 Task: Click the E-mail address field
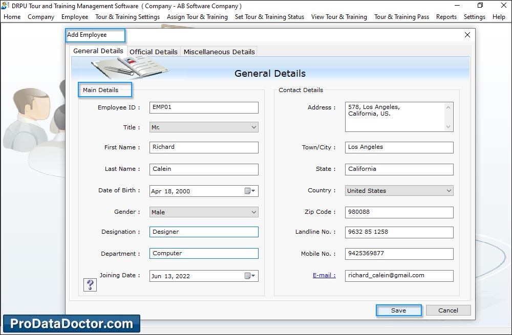point(399,276)
